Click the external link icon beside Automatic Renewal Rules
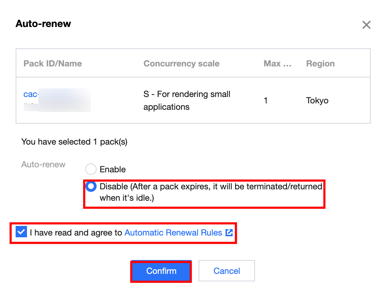The width and height of the screenshot is (385, 292). click(229, 233)
